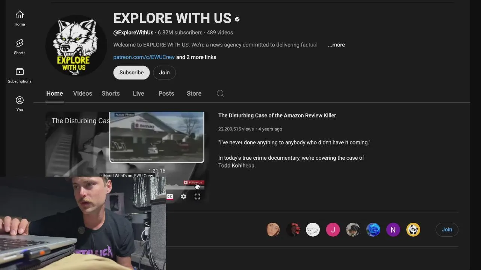The image size is (481, 270).
Task: Open the white cat sketch member avatar
Action: [313, 229]
